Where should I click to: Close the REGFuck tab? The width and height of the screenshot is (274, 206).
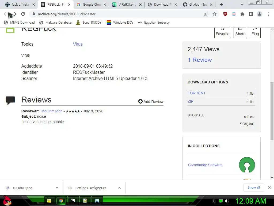click(x=69, y=5)
